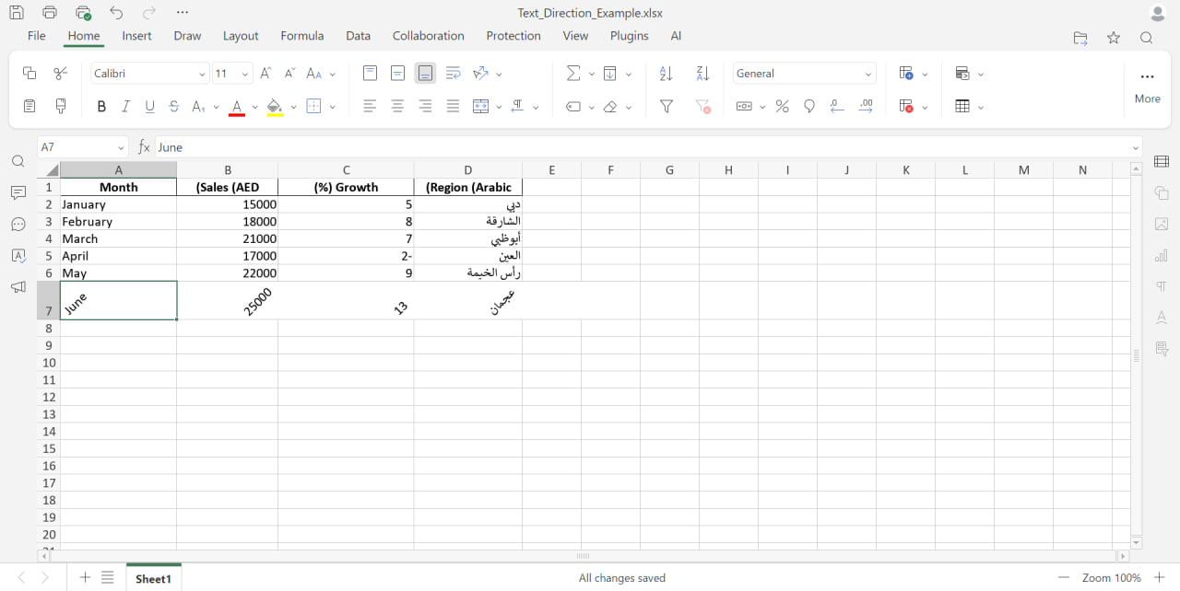Open the Collaboration menu tab
The image size is (1180, 591).
[x=428, y=35]
